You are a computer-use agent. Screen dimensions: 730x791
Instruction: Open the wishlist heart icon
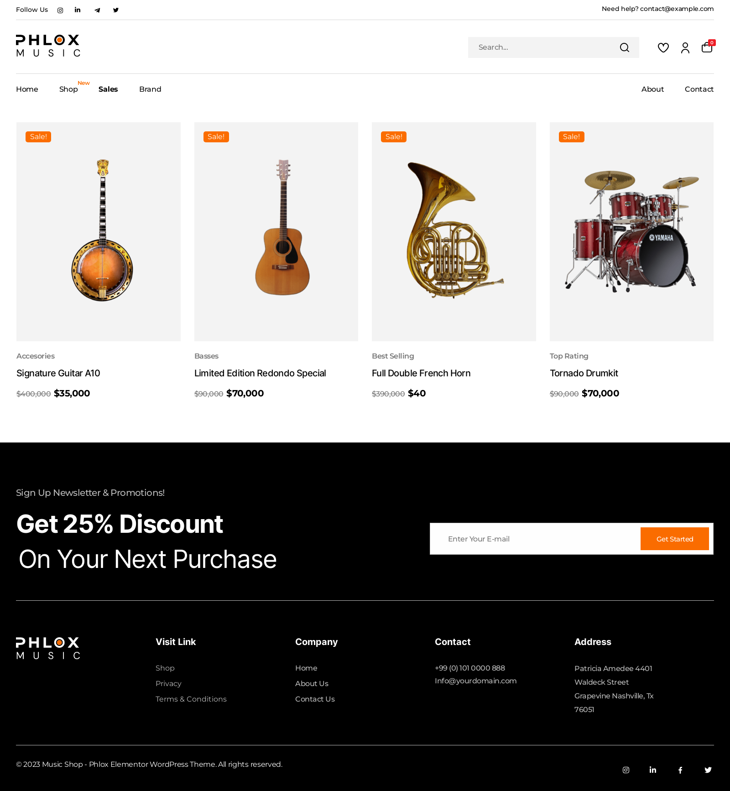pos(663,47)
